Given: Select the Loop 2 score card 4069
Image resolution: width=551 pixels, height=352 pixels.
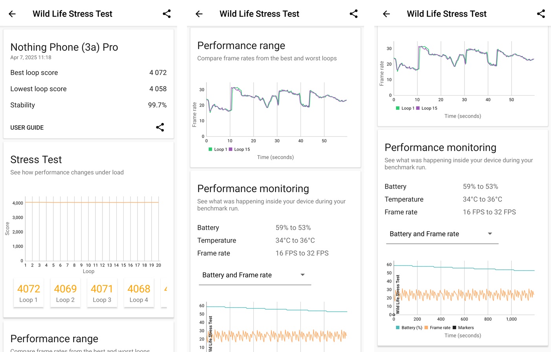Looking at the screenshot, I should click(65, 293).
